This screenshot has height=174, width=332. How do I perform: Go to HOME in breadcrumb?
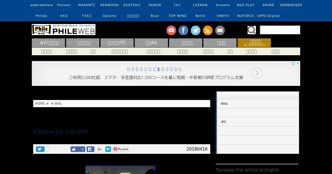(40, 104)
